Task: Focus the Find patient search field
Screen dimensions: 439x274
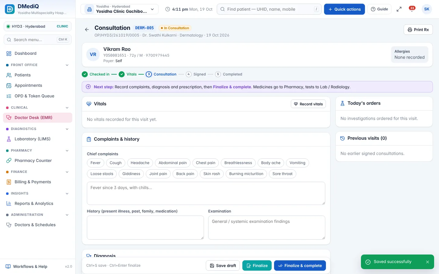Action: coord(269,9)
